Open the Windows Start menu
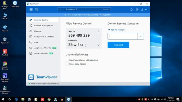182x102 pixels. click(3, 99)
